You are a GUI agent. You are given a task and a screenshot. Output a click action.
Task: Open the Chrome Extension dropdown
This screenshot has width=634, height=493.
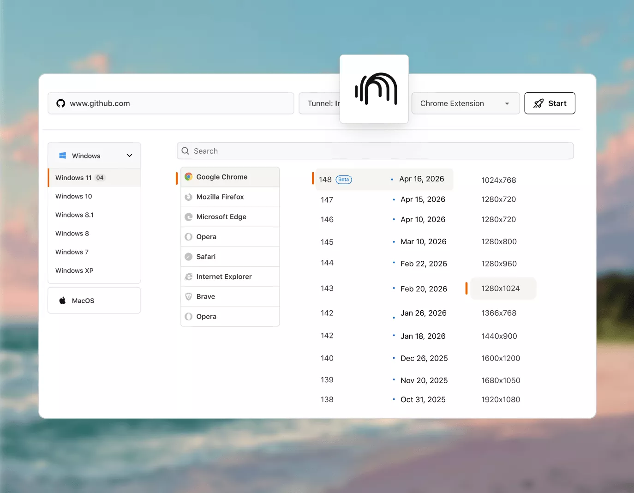pyautogui.click(x=466, y=103)
